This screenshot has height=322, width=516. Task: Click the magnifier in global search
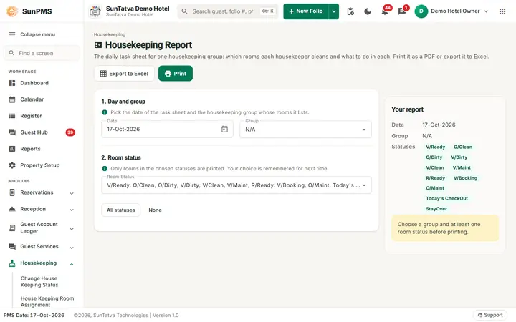[185, 11]
